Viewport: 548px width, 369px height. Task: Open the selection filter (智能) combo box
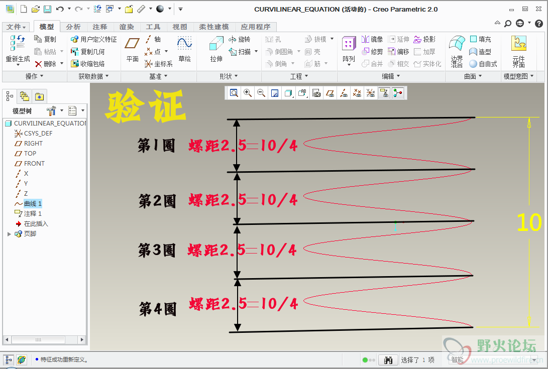coord(494,359)
